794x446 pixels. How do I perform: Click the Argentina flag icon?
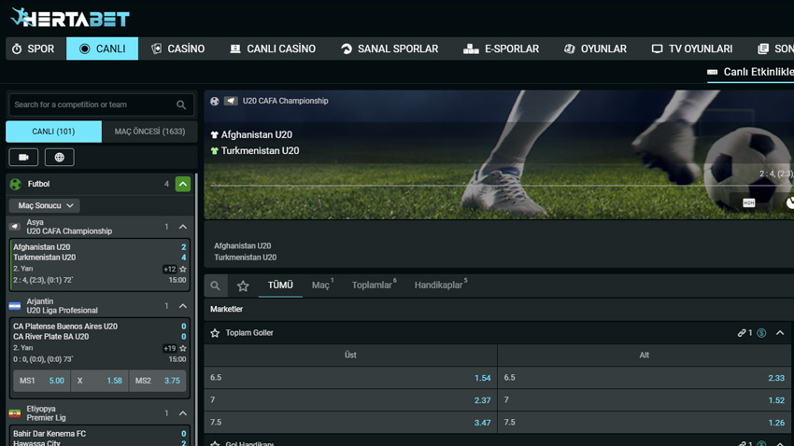point(15,306)
